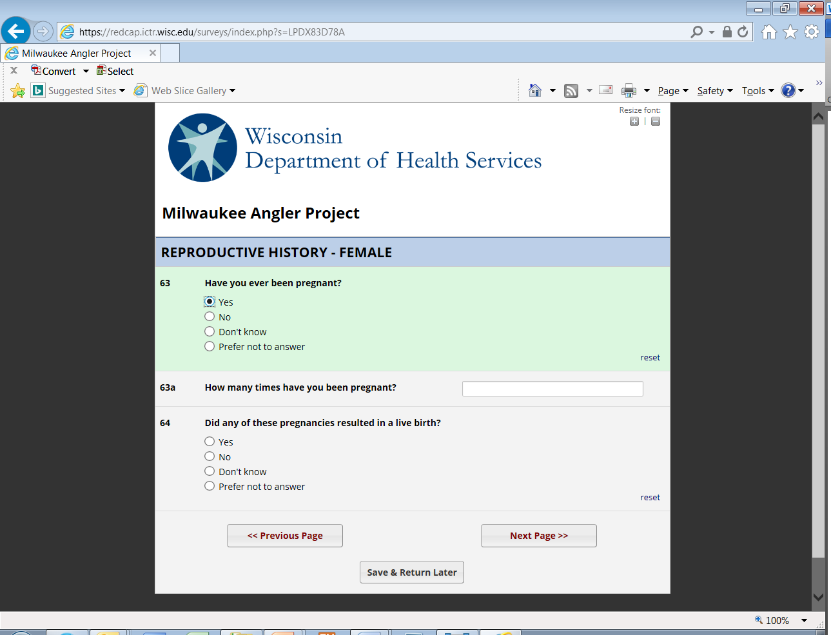The height and width of the screenshot is (635, 831).
Task: Select Don't know for ever been pregnant
Action: [210, 331]
